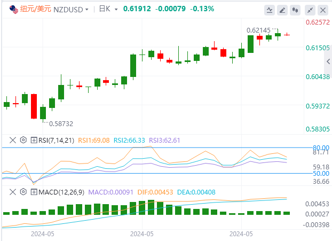The width and height of the screenshot is (332, 241).
Task: Expand the right side panel chevron
Action: click(328, 61)
